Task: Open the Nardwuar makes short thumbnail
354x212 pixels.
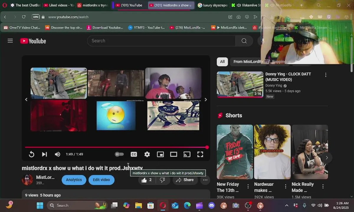Action: coord(272,152)
